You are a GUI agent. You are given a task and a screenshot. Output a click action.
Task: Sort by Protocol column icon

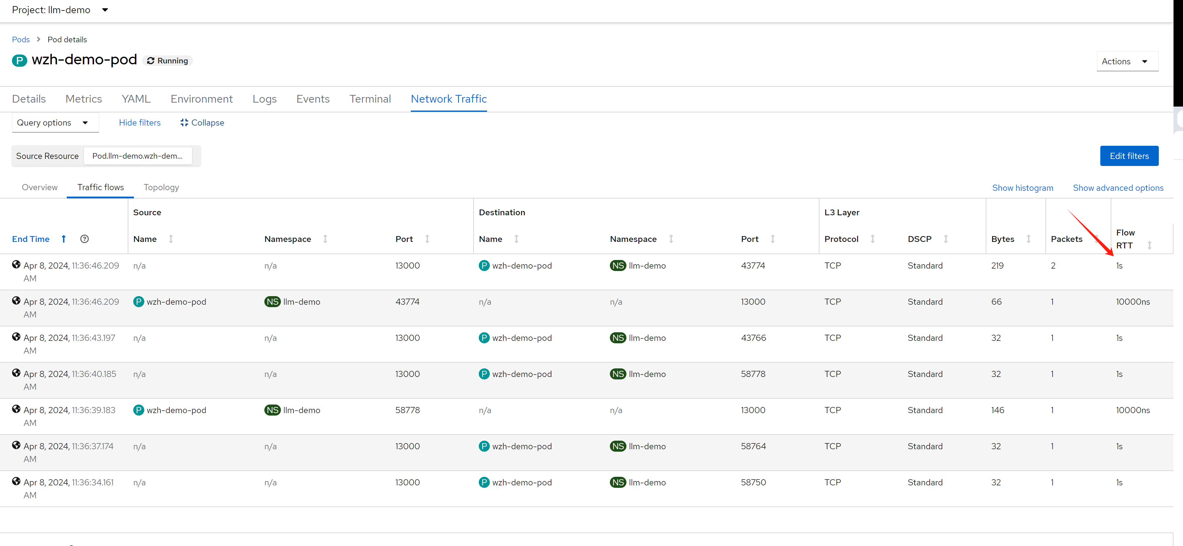[873, 239]
